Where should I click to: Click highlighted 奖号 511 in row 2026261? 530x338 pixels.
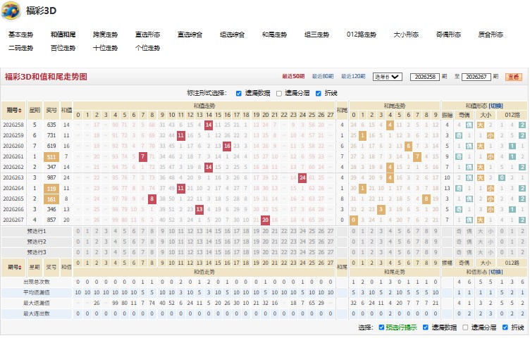point(51,157)
